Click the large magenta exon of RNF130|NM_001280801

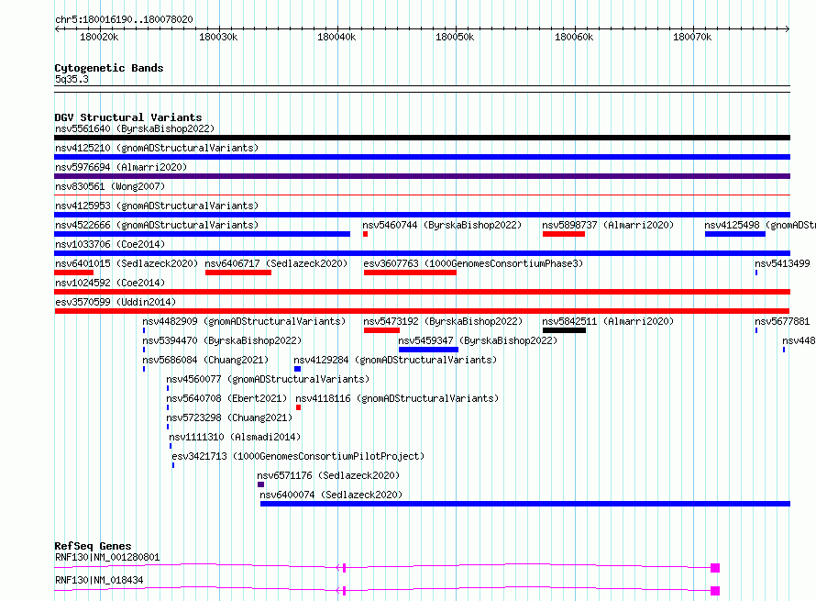click(x=715, y=568)
